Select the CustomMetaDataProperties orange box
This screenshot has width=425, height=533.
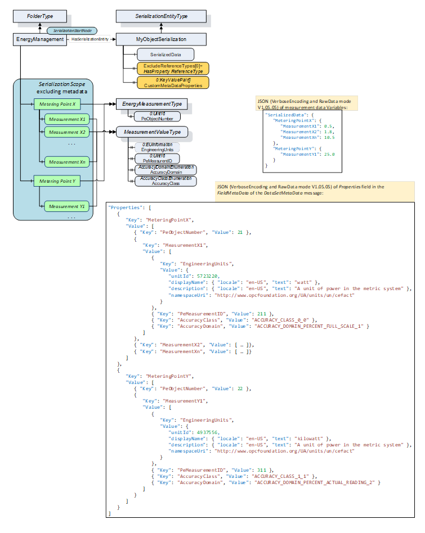[x=173, y=83]
